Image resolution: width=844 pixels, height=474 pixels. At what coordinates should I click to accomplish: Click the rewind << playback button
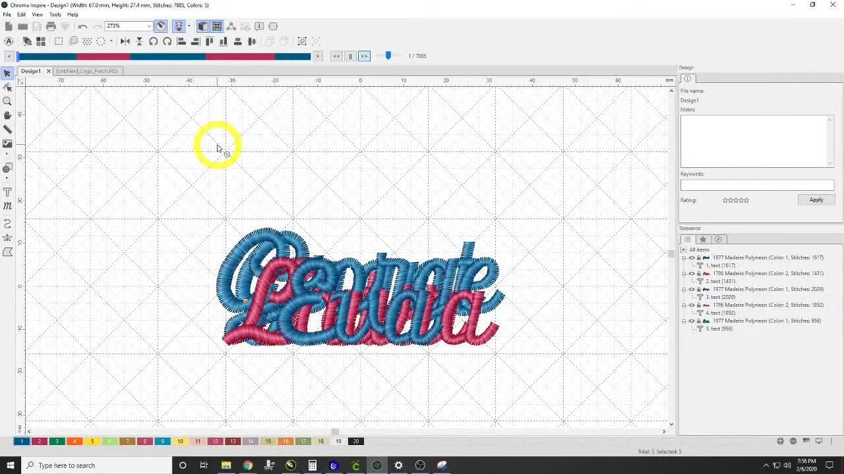pos(336,56)
